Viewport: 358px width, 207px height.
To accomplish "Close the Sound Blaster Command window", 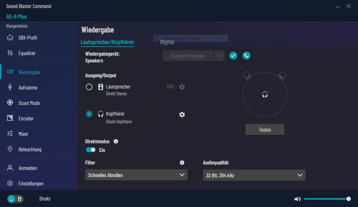I will (x=348, y=6).
